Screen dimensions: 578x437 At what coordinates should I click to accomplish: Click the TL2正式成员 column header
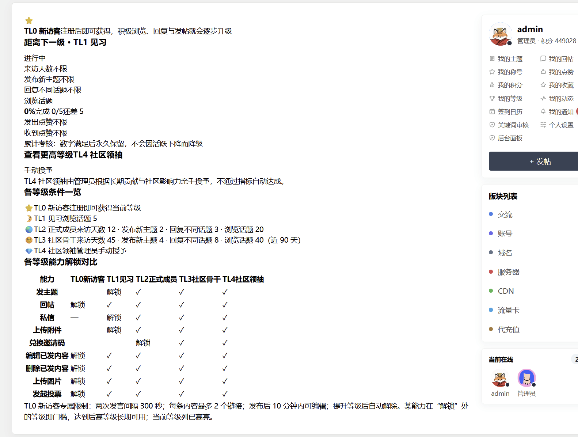(x=156, y=279)
